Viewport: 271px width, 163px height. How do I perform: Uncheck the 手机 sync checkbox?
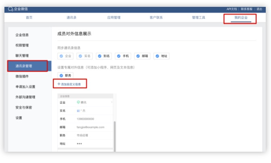point(118,56)
